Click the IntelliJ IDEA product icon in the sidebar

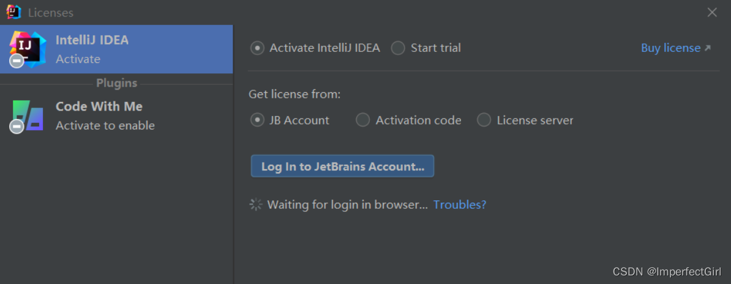(28, 49)
